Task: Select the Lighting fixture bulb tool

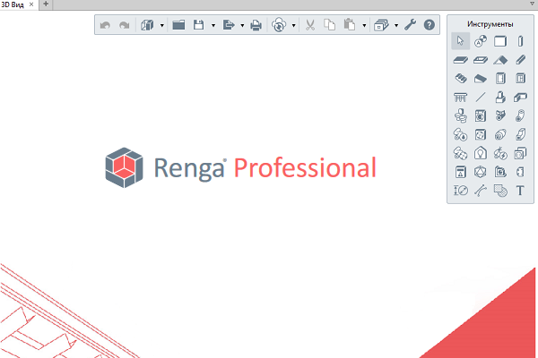Action: coord(481,153)
